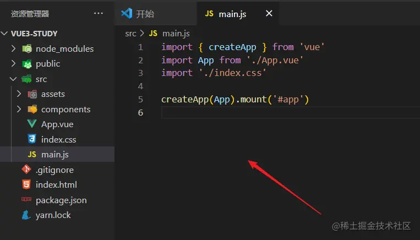The width and height of the screenshot is (420, 240).
Task: Click the assets folder icon
Action: click(x=32, y=94)
